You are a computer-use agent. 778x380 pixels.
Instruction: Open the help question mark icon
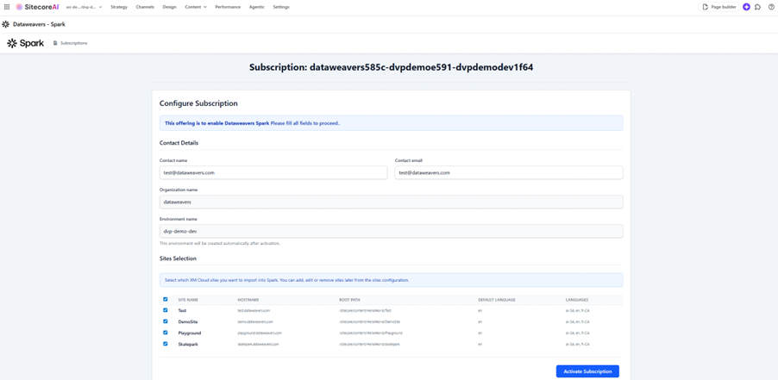pyautogui.click(x=769, y=7)
